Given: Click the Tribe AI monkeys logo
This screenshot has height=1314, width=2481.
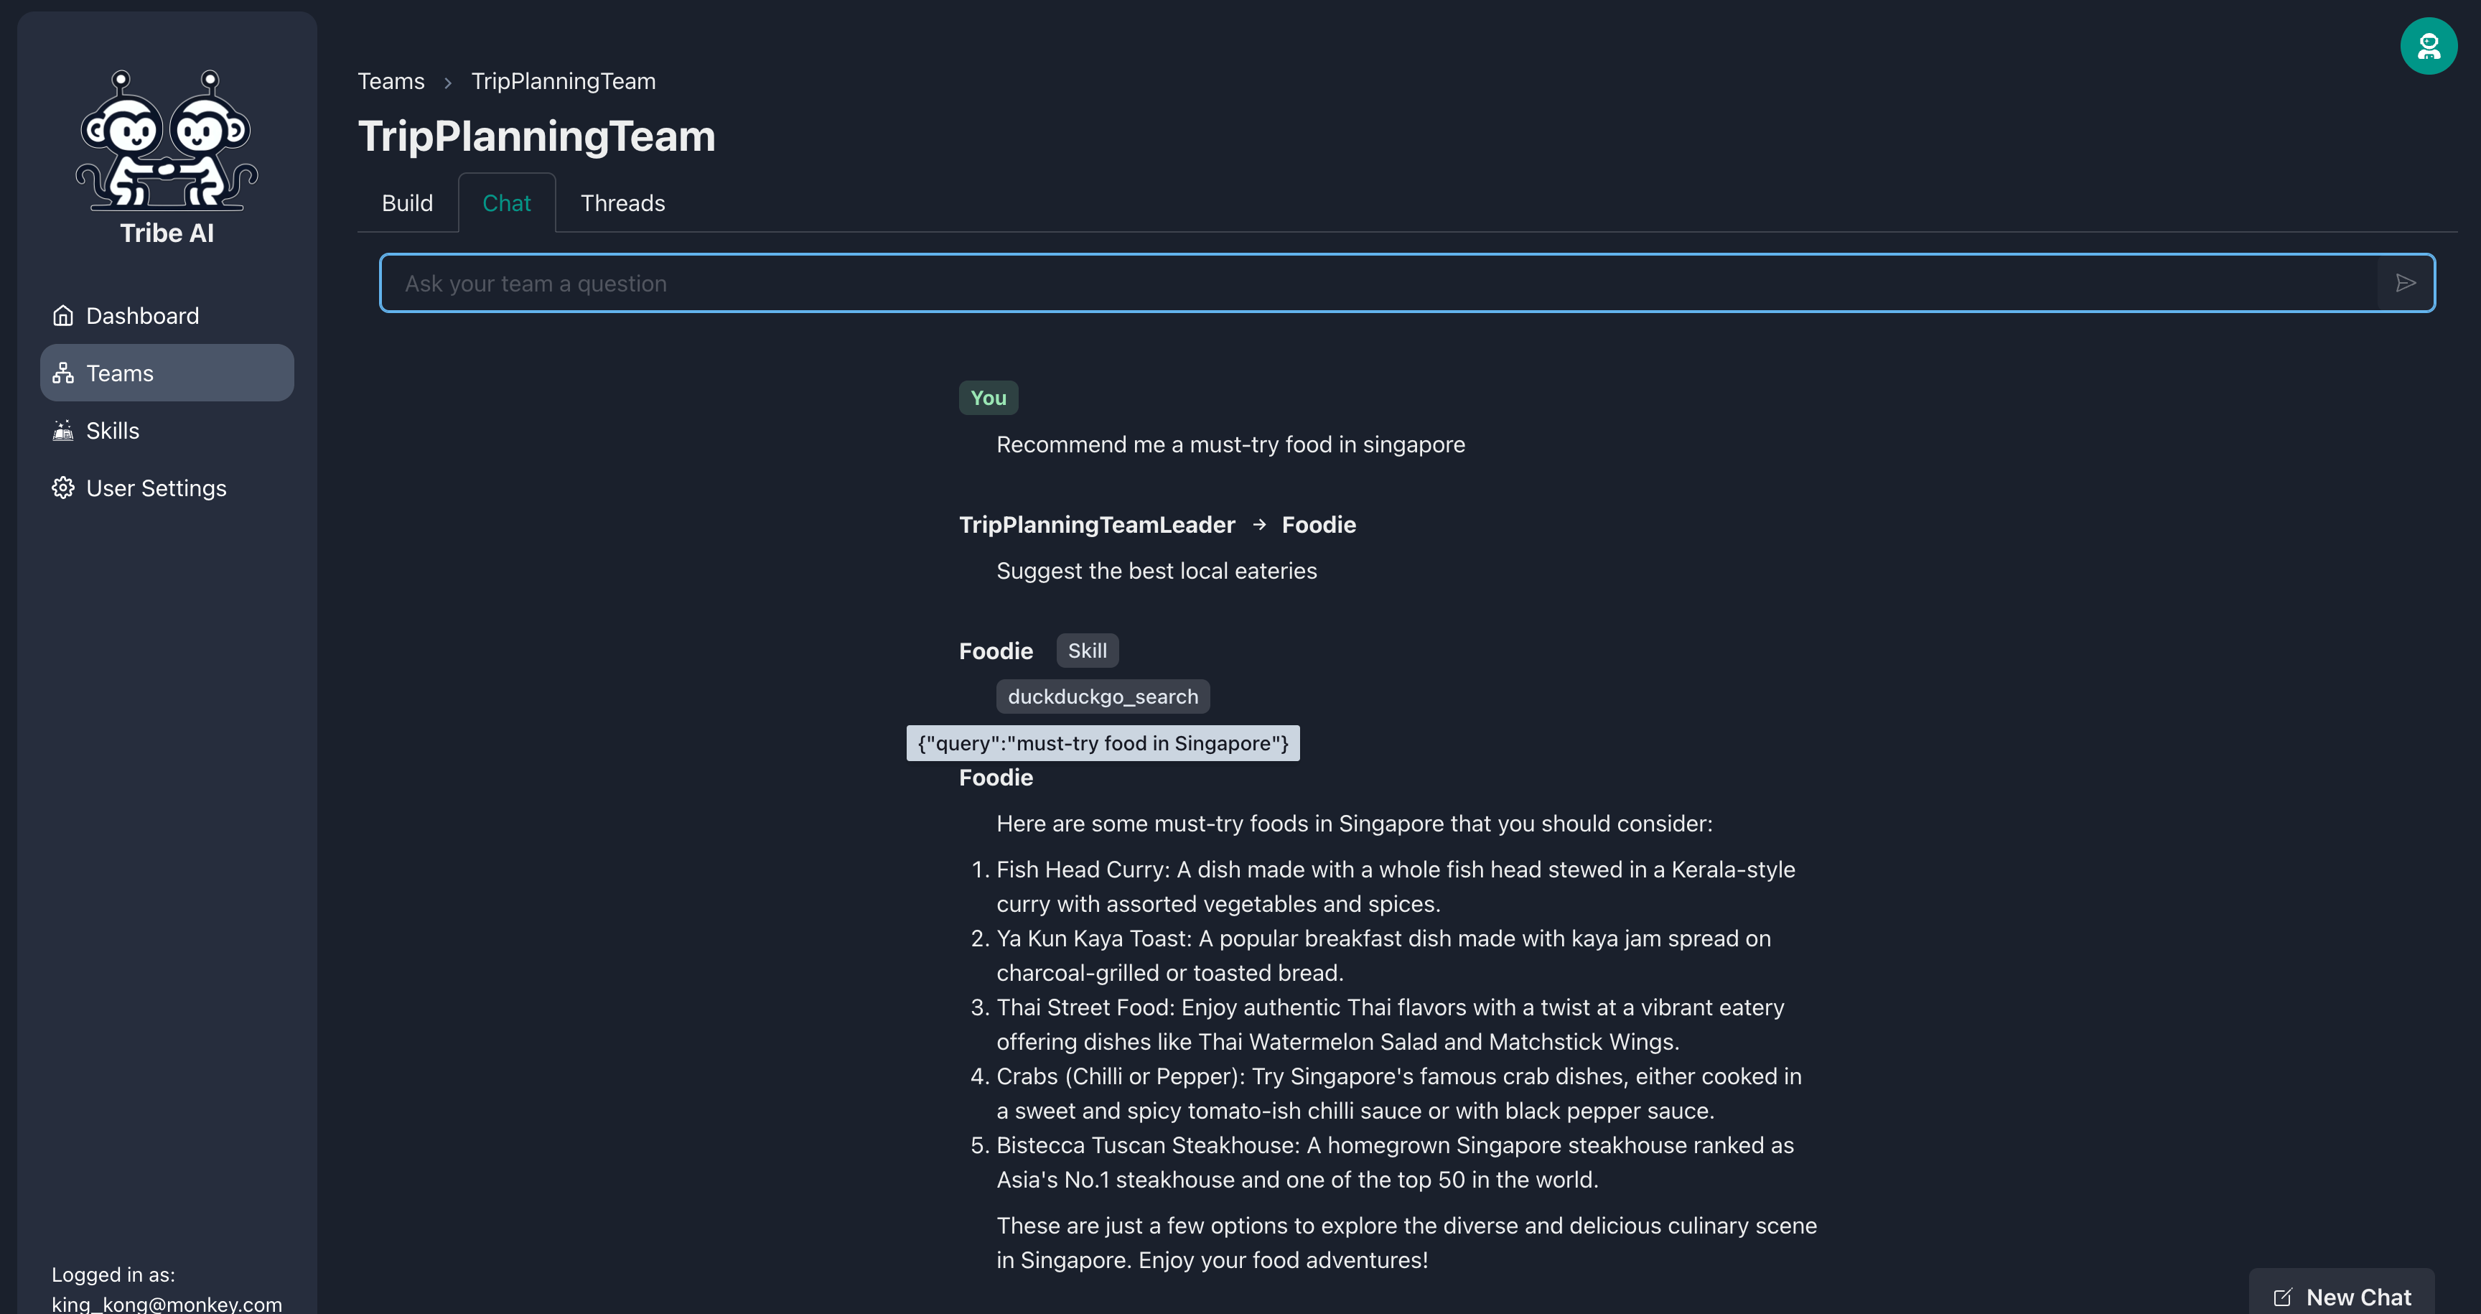Looking at the screenshot, I should [x=167, y=140].
